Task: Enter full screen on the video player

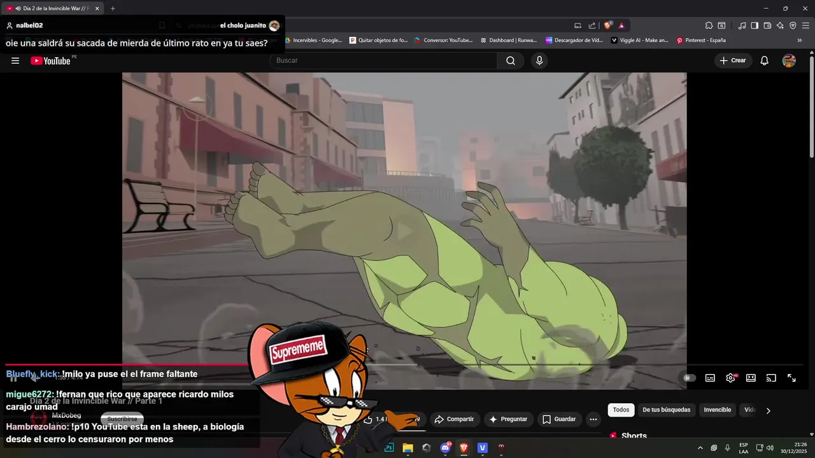Action: pyautogui.click(x=791, y=378)
